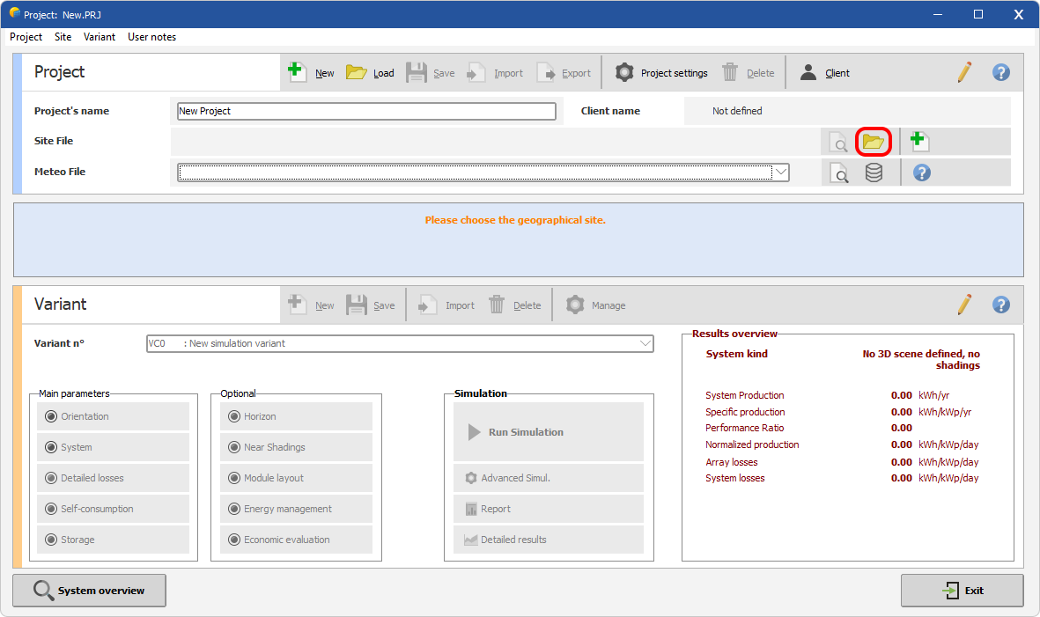Image resolution: width=1040 pixels, height=617 pixels.
Task: Open help in Variant panel header
Action: tap(1001, 305)
